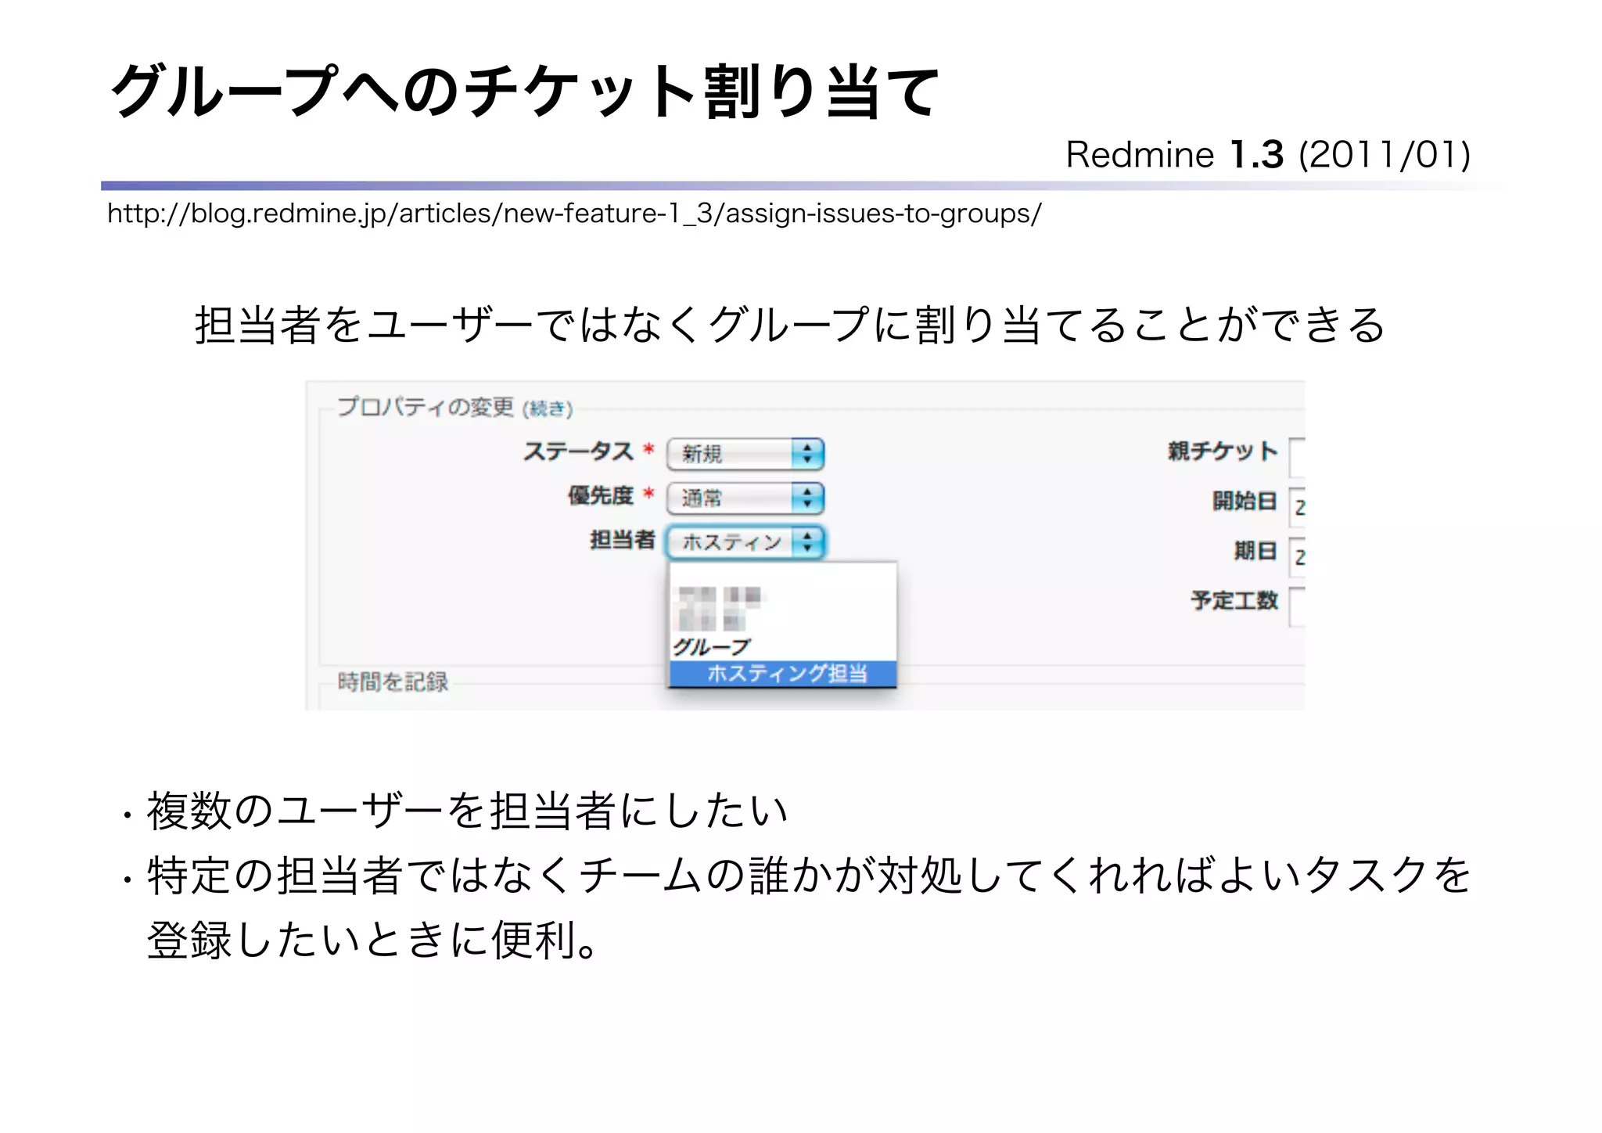
Task: Open the 優先度 dropdown showing 通常
Action: [745, 498]
